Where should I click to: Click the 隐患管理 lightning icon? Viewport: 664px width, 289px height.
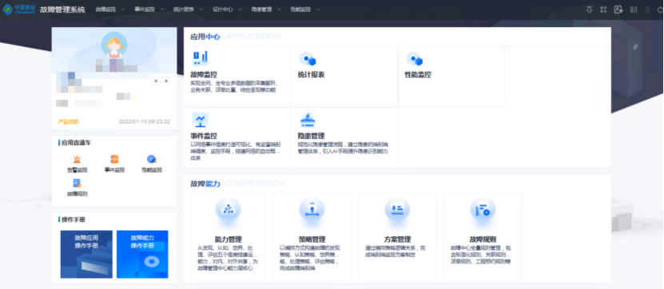point(308,121)
